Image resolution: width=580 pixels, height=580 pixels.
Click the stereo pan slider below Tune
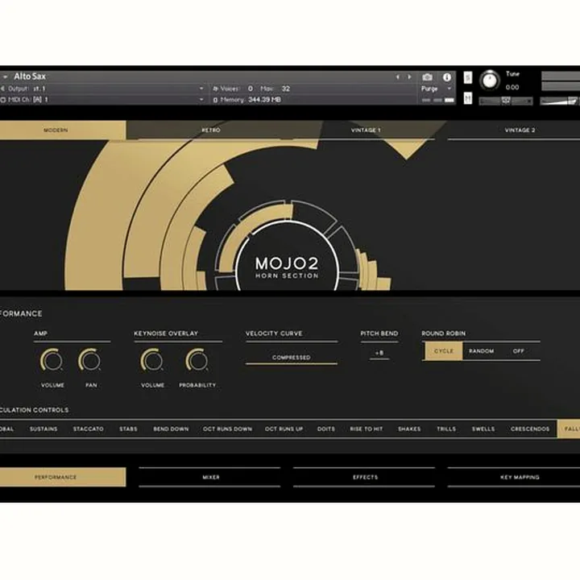point(506,101)
